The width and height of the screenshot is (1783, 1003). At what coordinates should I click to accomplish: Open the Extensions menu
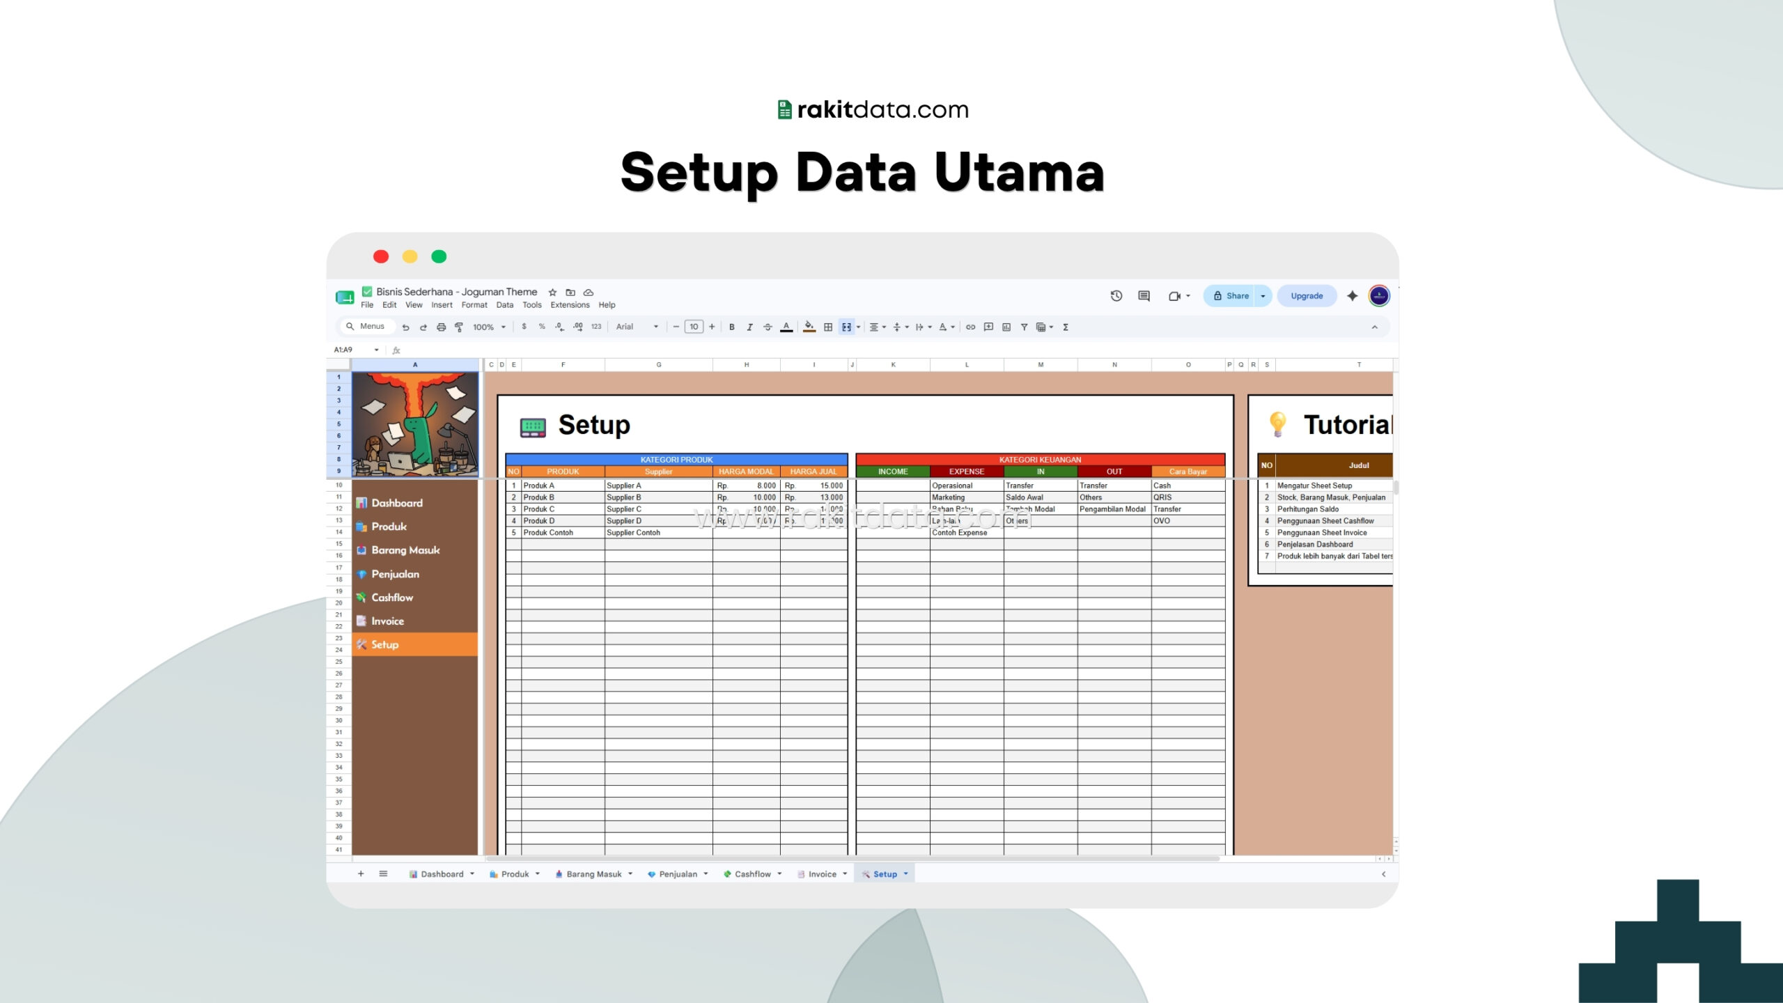(x=570, y=305)
